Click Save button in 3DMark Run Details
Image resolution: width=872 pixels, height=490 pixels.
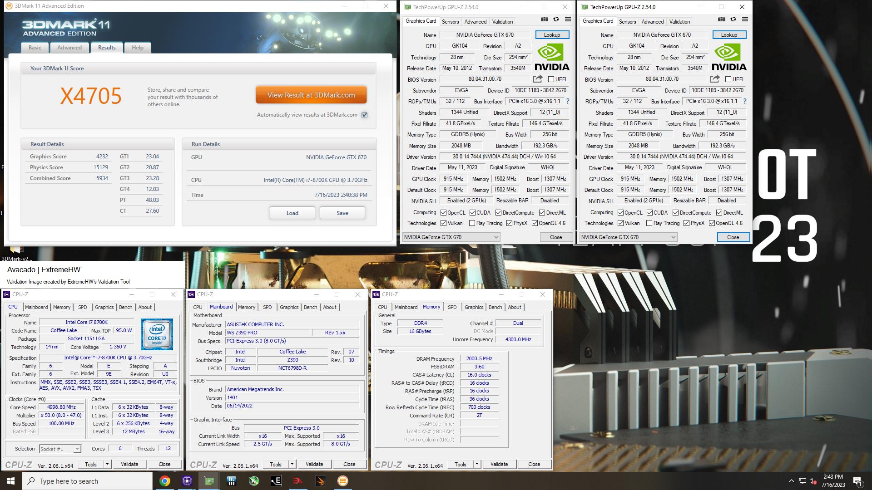pyautogui.click(x=342, y=213)
